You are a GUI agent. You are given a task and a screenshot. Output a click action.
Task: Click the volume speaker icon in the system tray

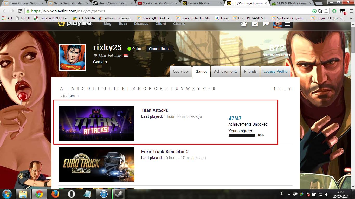tap(327, 194)
